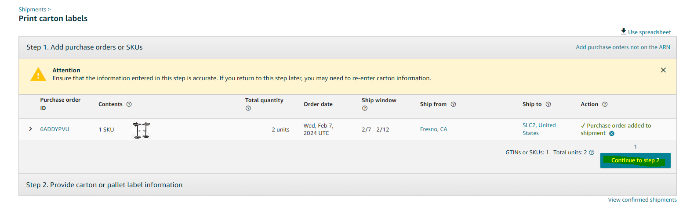Open Add purchase orders not on the ARN
This screenshot has height=224, width=690.
pos(623,47)
